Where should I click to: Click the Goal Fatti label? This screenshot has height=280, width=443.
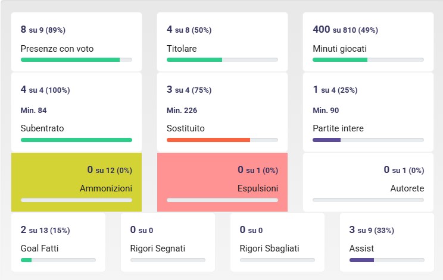(39, 248)
